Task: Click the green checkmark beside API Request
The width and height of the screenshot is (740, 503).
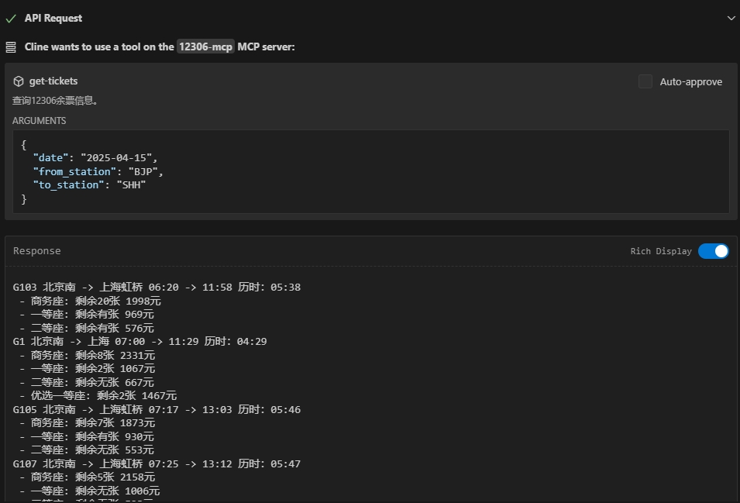Action: point(11,18)
